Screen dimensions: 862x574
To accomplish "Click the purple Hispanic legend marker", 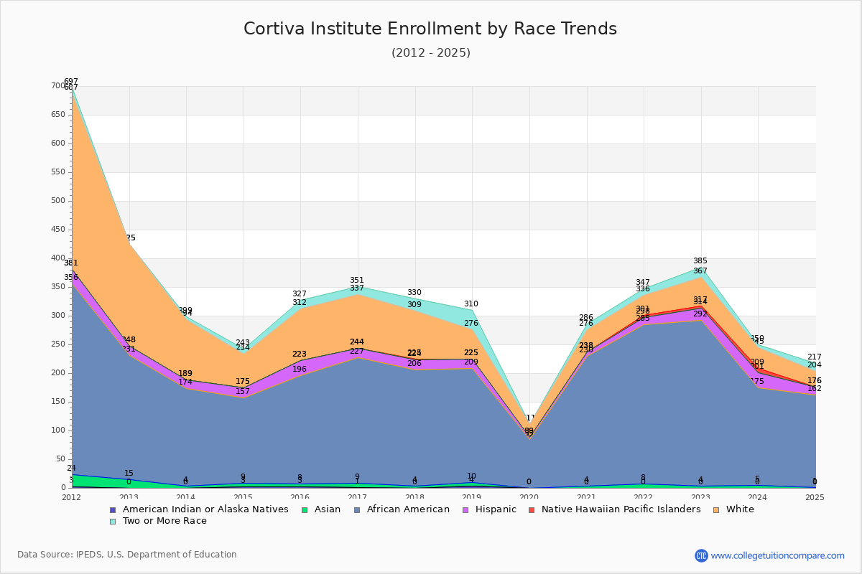I will click(x=465, y=509).
